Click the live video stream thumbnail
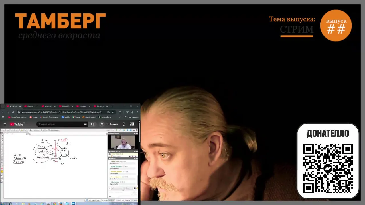365x205 pixels. [x=123, y=142]
